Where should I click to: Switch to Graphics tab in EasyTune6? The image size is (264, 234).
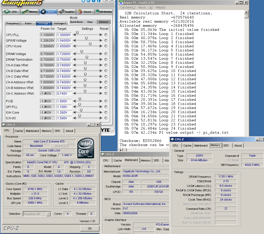[67, 12]
